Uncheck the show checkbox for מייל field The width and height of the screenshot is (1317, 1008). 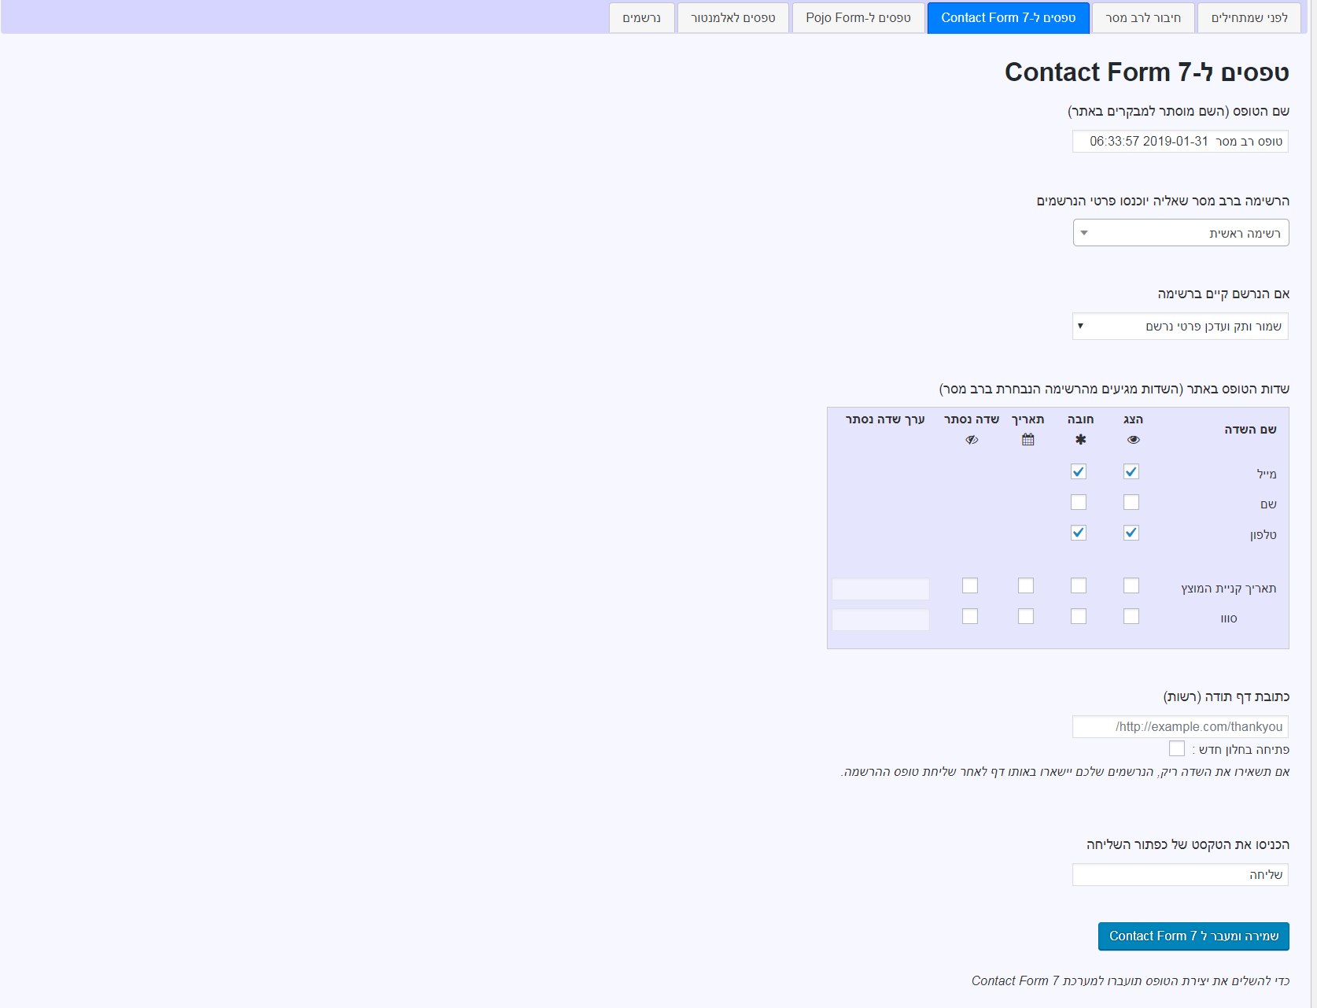click(x=1131, y=472)
